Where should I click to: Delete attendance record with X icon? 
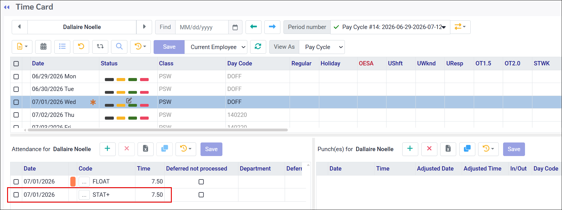(127, 149)
